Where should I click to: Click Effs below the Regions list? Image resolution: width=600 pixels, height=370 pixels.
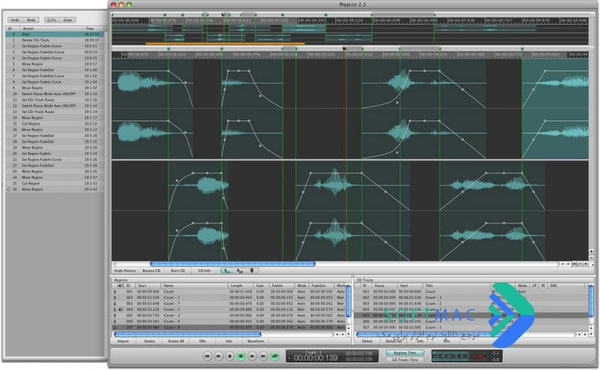202,341
